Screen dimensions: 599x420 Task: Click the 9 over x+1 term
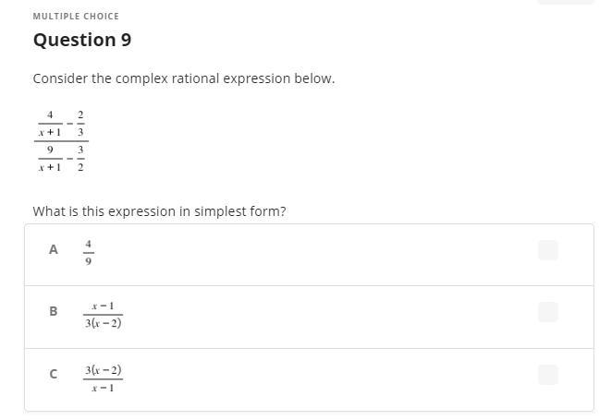(49, 158)
